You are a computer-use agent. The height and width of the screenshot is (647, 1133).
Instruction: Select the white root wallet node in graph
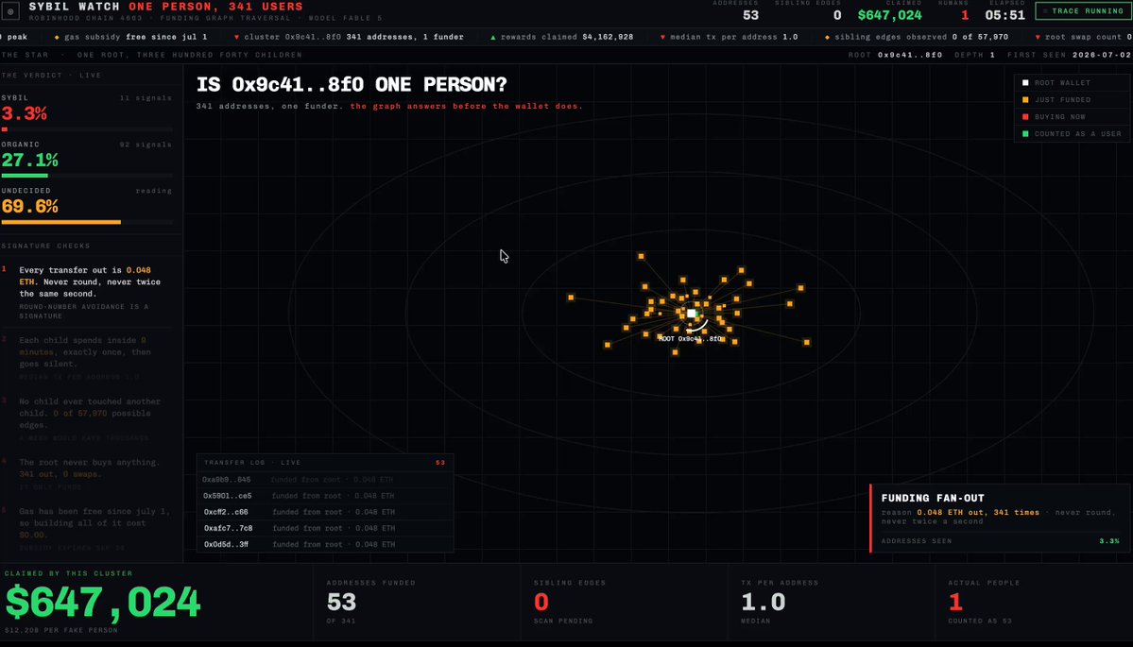(692, 314)
